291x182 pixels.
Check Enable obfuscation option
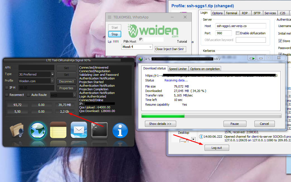click(x=237, y=33)
